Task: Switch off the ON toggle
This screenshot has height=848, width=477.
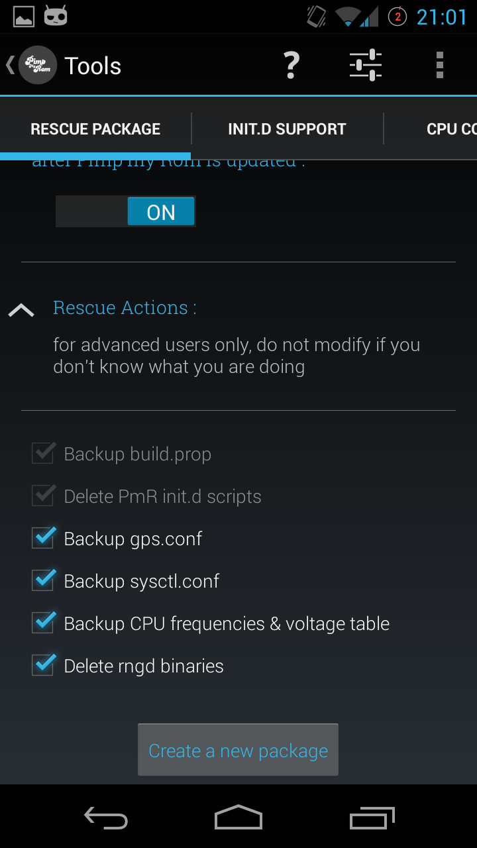Action: (x=126, y=212)
